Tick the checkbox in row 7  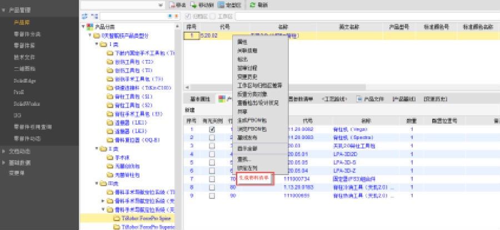tap(212, 179)
